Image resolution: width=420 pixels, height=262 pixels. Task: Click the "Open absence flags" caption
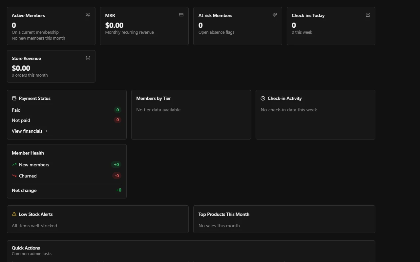coord(216,32)
